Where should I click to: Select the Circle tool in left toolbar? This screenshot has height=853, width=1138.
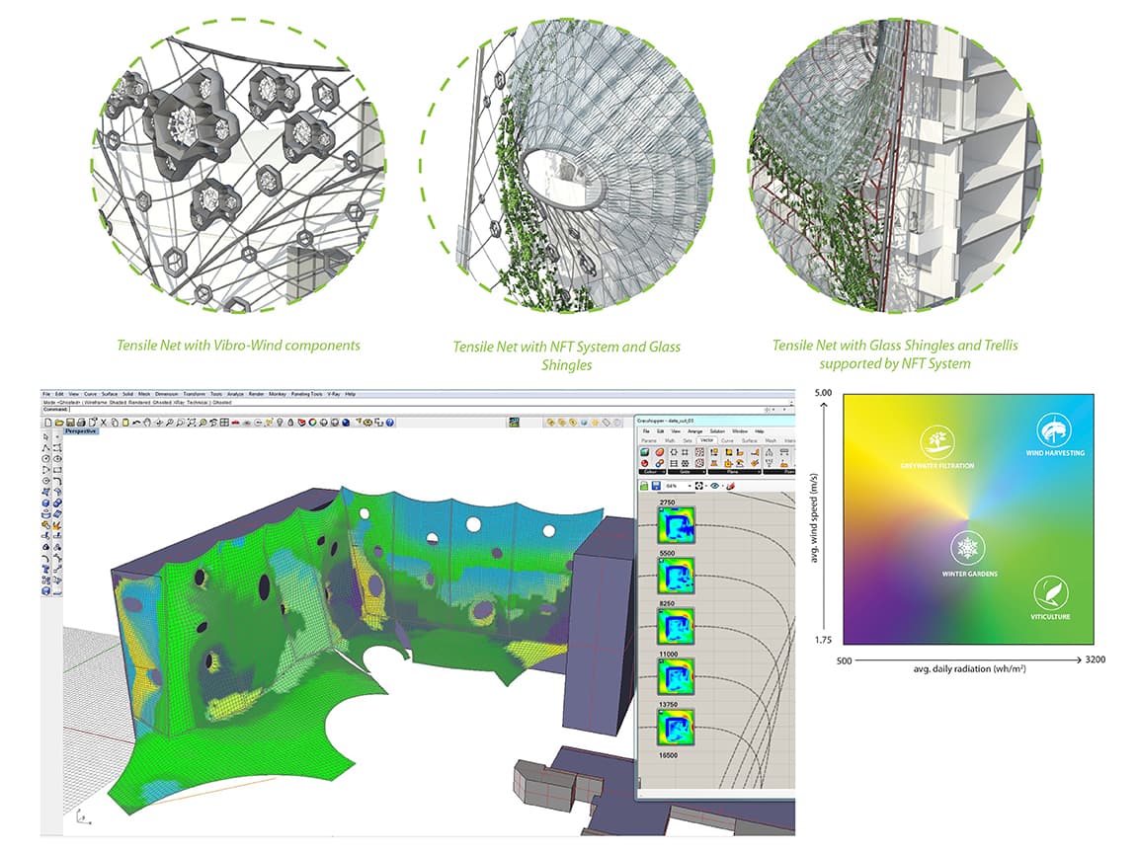(45, 459)
